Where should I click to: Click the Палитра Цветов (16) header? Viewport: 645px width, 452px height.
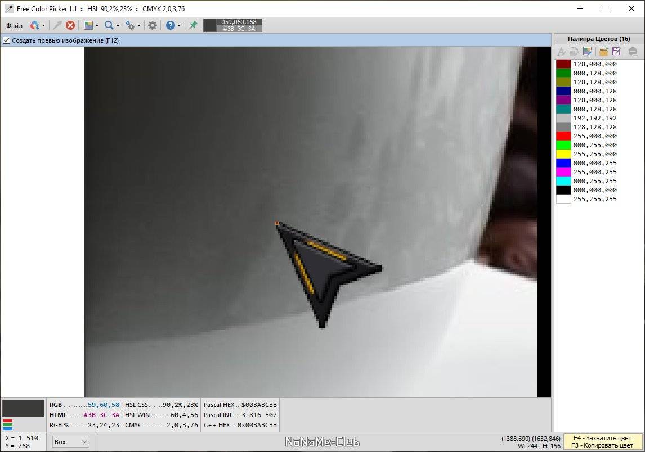599,39
